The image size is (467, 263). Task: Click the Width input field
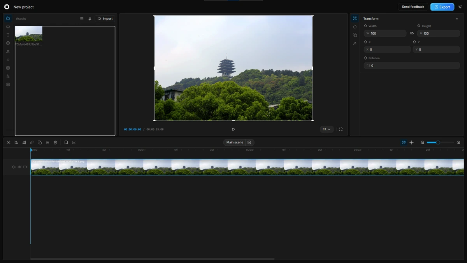385,34
